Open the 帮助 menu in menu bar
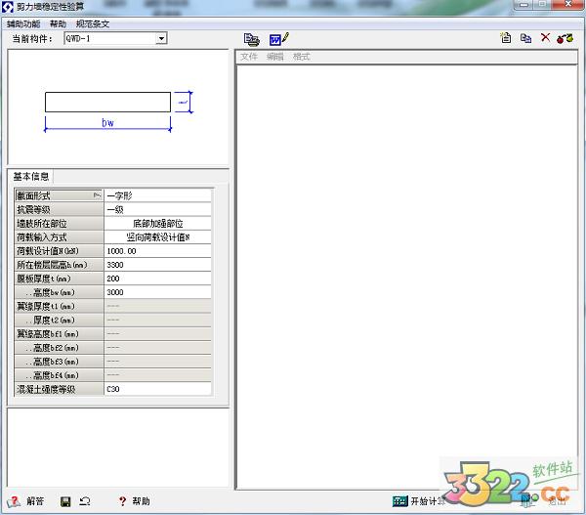 pos(58,23)
